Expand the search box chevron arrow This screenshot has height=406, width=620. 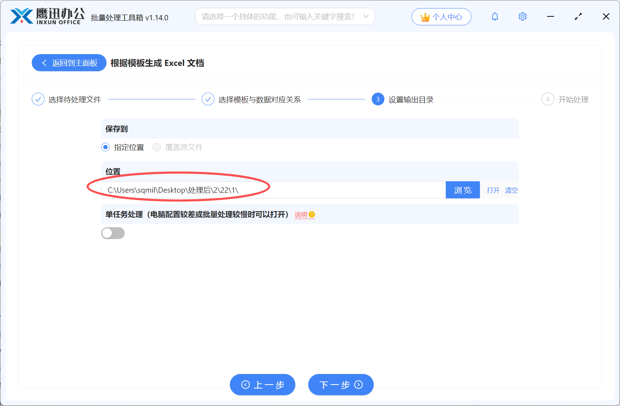pos(366,16)
